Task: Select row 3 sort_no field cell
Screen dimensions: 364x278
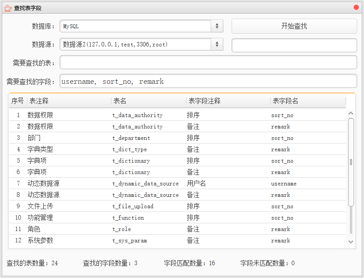Action: coord(282,138)
